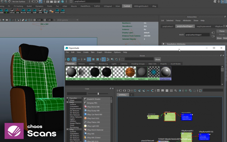Select the Leather_mtl material swatch
The width and height of the screenshot is (227, 142).
point(95,73)
